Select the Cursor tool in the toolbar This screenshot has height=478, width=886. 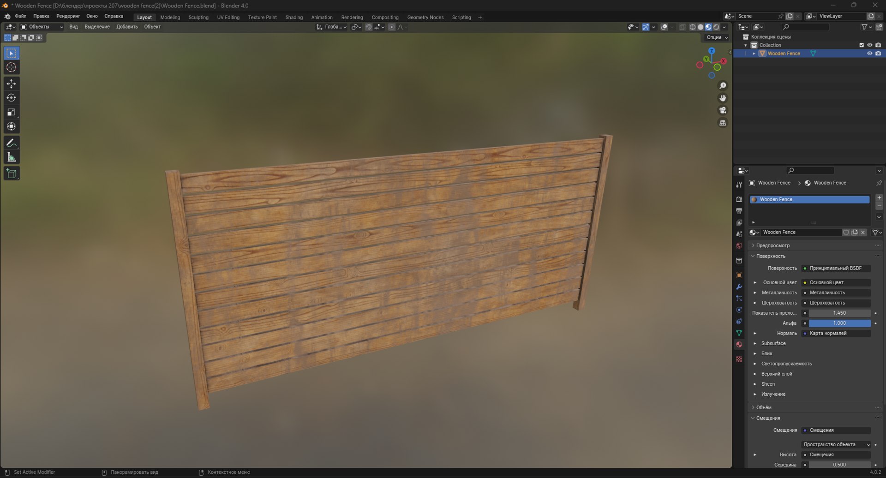click(12, 67)
